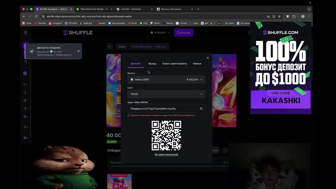Expand the TRC20 network dropdown
Screen dimensions: 336x189
[x=166, y=94]
